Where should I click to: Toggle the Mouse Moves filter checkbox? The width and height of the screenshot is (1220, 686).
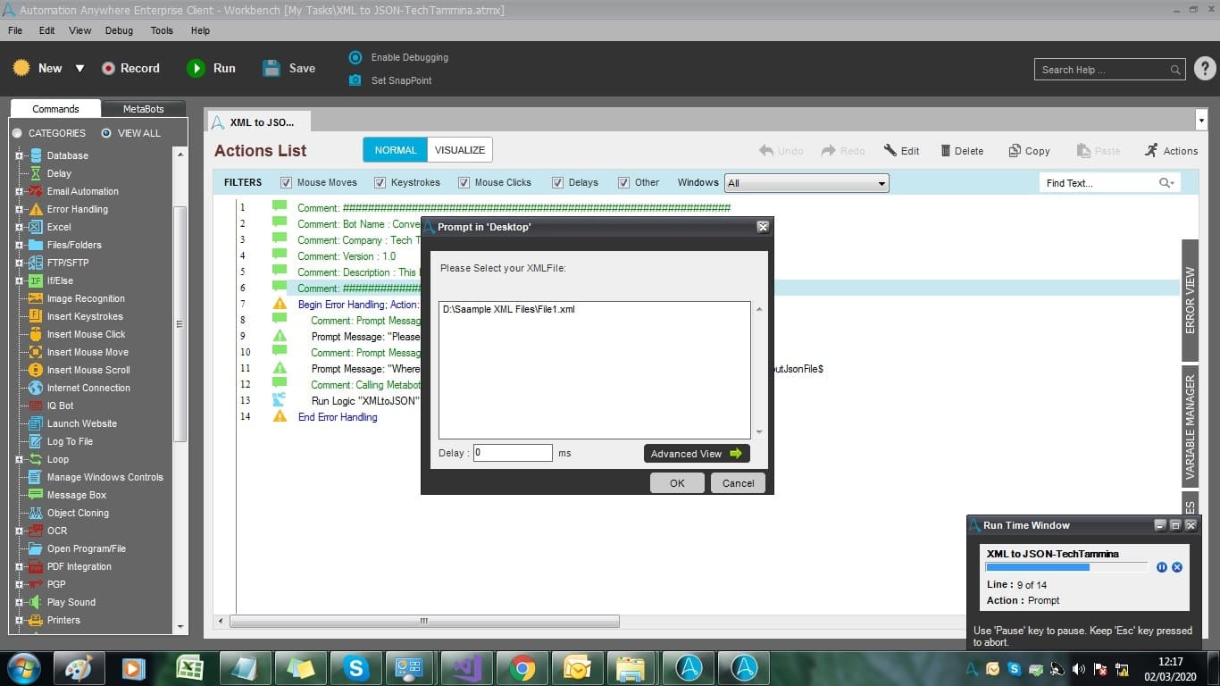tap(286, 182)
